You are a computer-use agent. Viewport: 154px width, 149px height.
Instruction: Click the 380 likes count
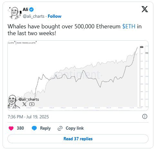[20, 128]
